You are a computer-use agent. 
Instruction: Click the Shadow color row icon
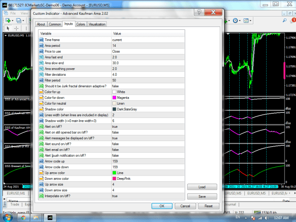point(41,109)
